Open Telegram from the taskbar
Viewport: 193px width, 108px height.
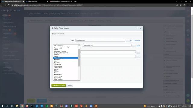[37, 106]
